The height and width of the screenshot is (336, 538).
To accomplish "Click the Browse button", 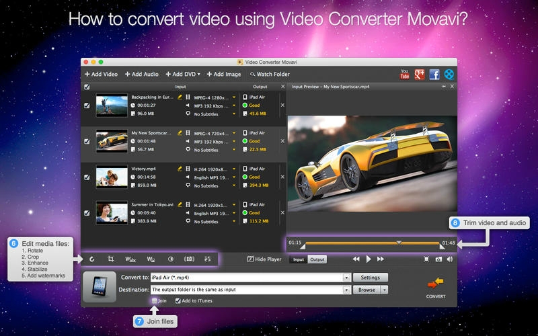I will (x=367, y=290).
